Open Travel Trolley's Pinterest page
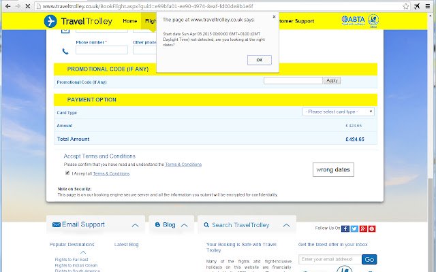 click(x=372, y=228)
